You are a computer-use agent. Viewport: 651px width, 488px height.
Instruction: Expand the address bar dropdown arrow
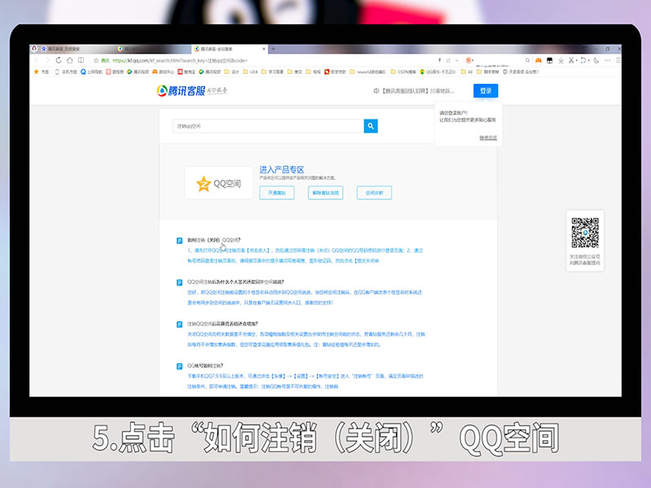[x=457, y=60]
